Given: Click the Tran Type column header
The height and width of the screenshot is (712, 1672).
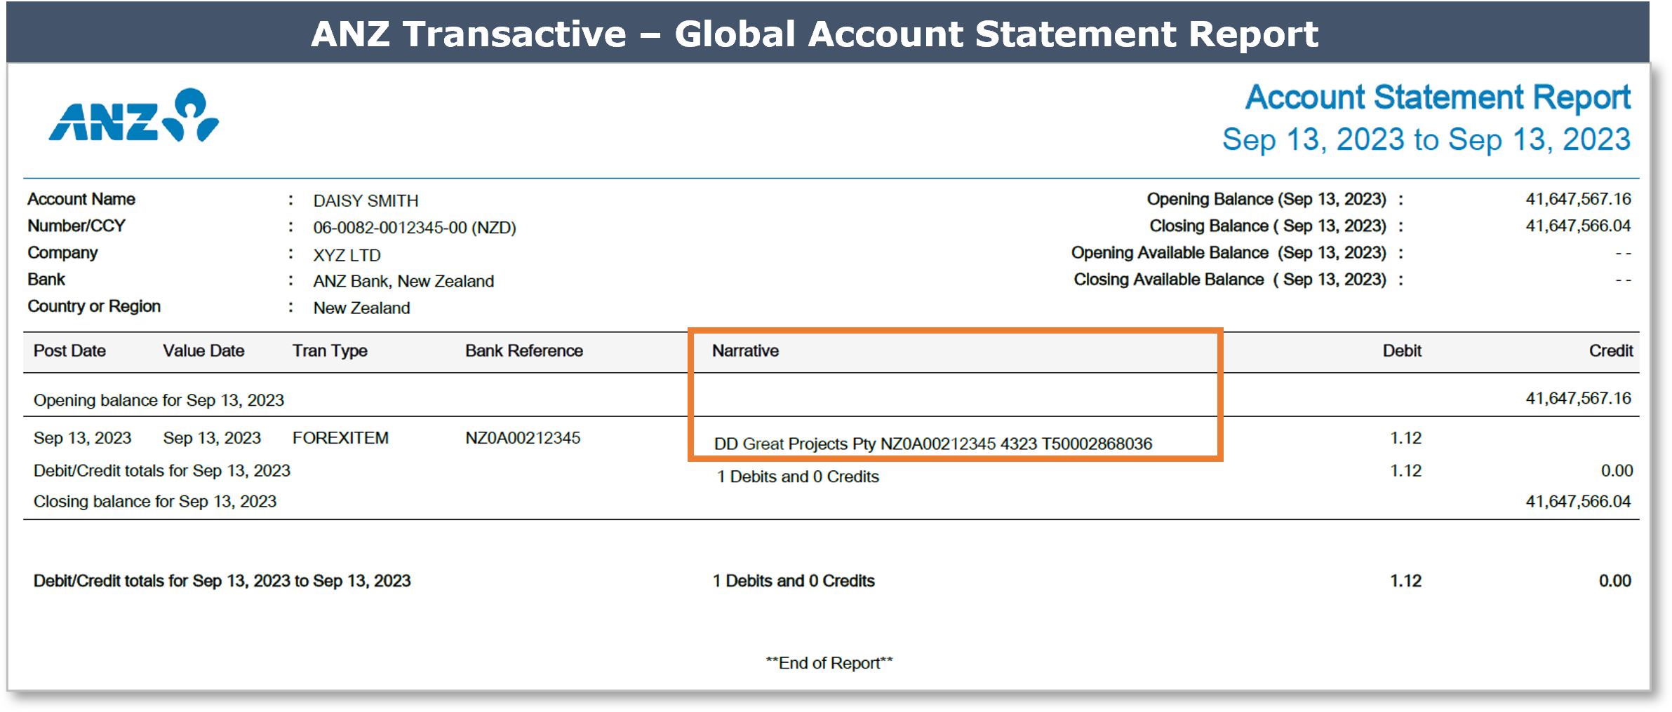Looking at the screenshot, I should click(x=330, y=351).
